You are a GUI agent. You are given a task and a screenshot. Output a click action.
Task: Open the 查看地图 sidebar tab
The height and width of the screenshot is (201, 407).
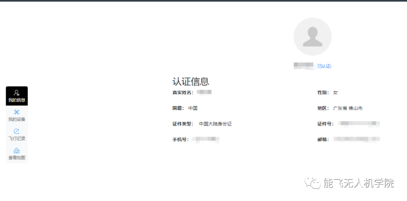point(17,154)
